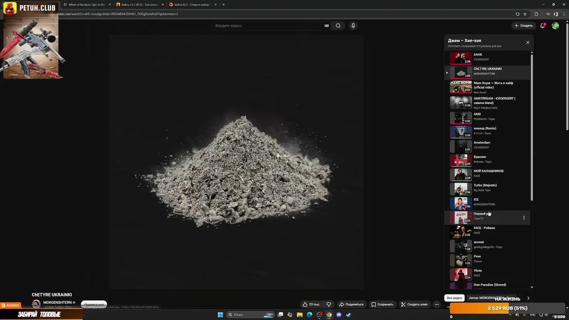Click the browser address bar URL
The image size is (569, 320).
pyautogui.click(x=118, y=14)
